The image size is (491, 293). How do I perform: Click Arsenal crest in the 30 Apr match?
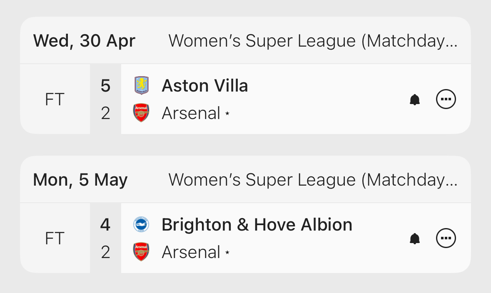pyautogui.click(x=141, y=113)
